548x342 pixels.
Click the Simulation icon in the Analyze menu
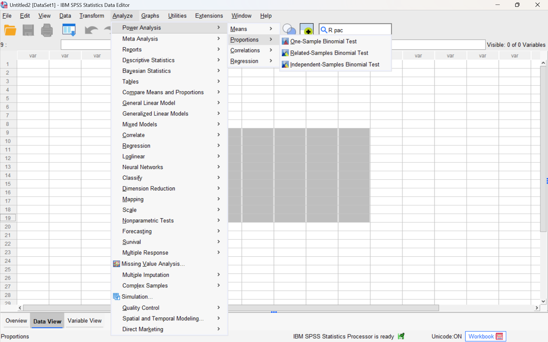(x=116, y=296)
